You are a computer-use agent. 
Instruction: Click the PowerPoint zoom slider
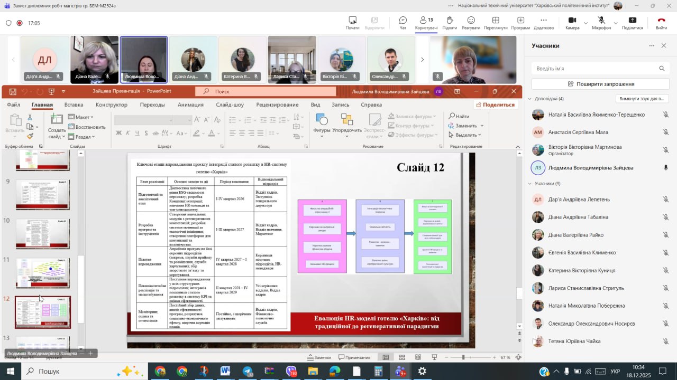click(463, 357)
